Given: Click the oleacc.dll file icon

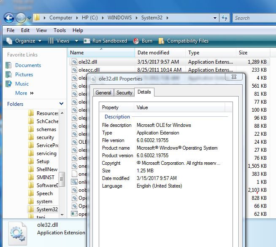Looking at the screenshot, I should [x=74, y=70].
